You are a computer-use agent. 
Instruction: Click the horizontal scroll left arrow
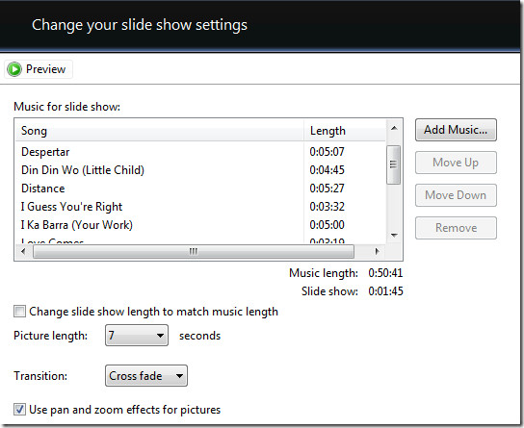click(x=23, y=251)
